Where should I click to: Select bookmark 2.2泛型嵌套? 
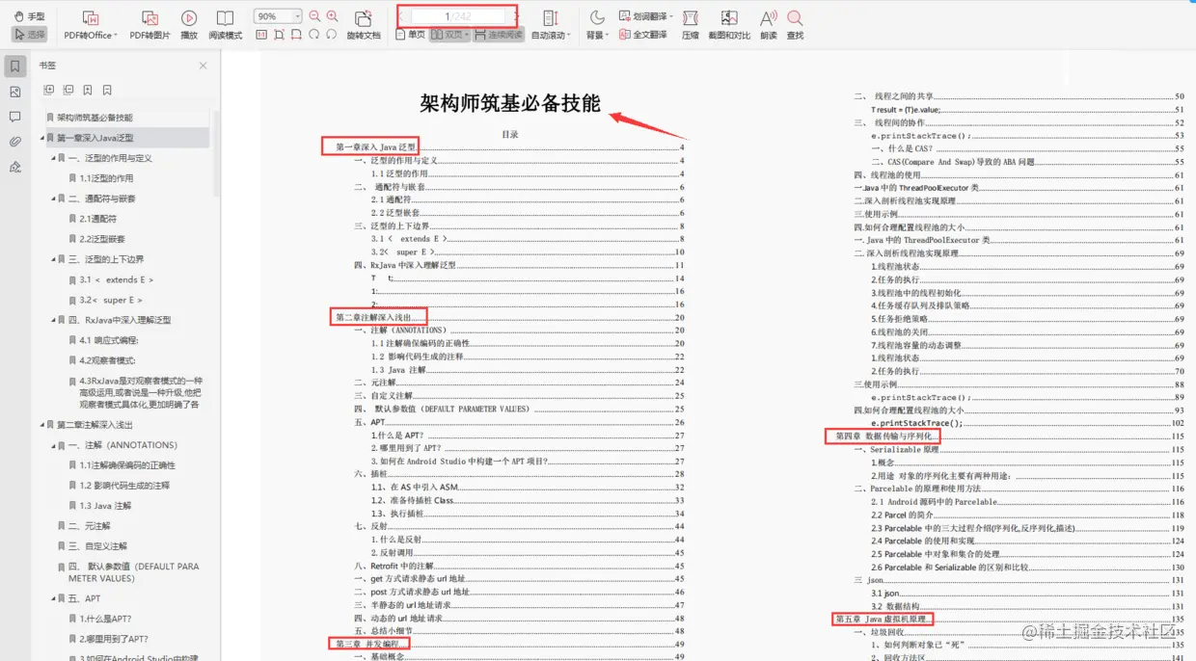[x=102, y=239]
